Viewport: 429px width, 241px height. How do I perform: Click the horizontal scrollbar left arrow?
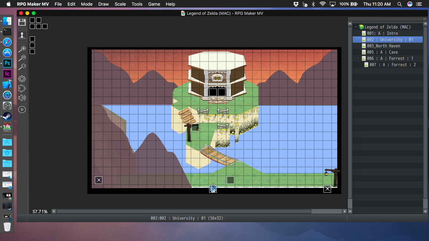coord(54,212)
